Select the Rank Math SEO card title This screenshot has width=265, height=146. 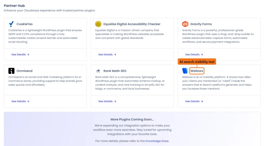[x=115, y=71]
